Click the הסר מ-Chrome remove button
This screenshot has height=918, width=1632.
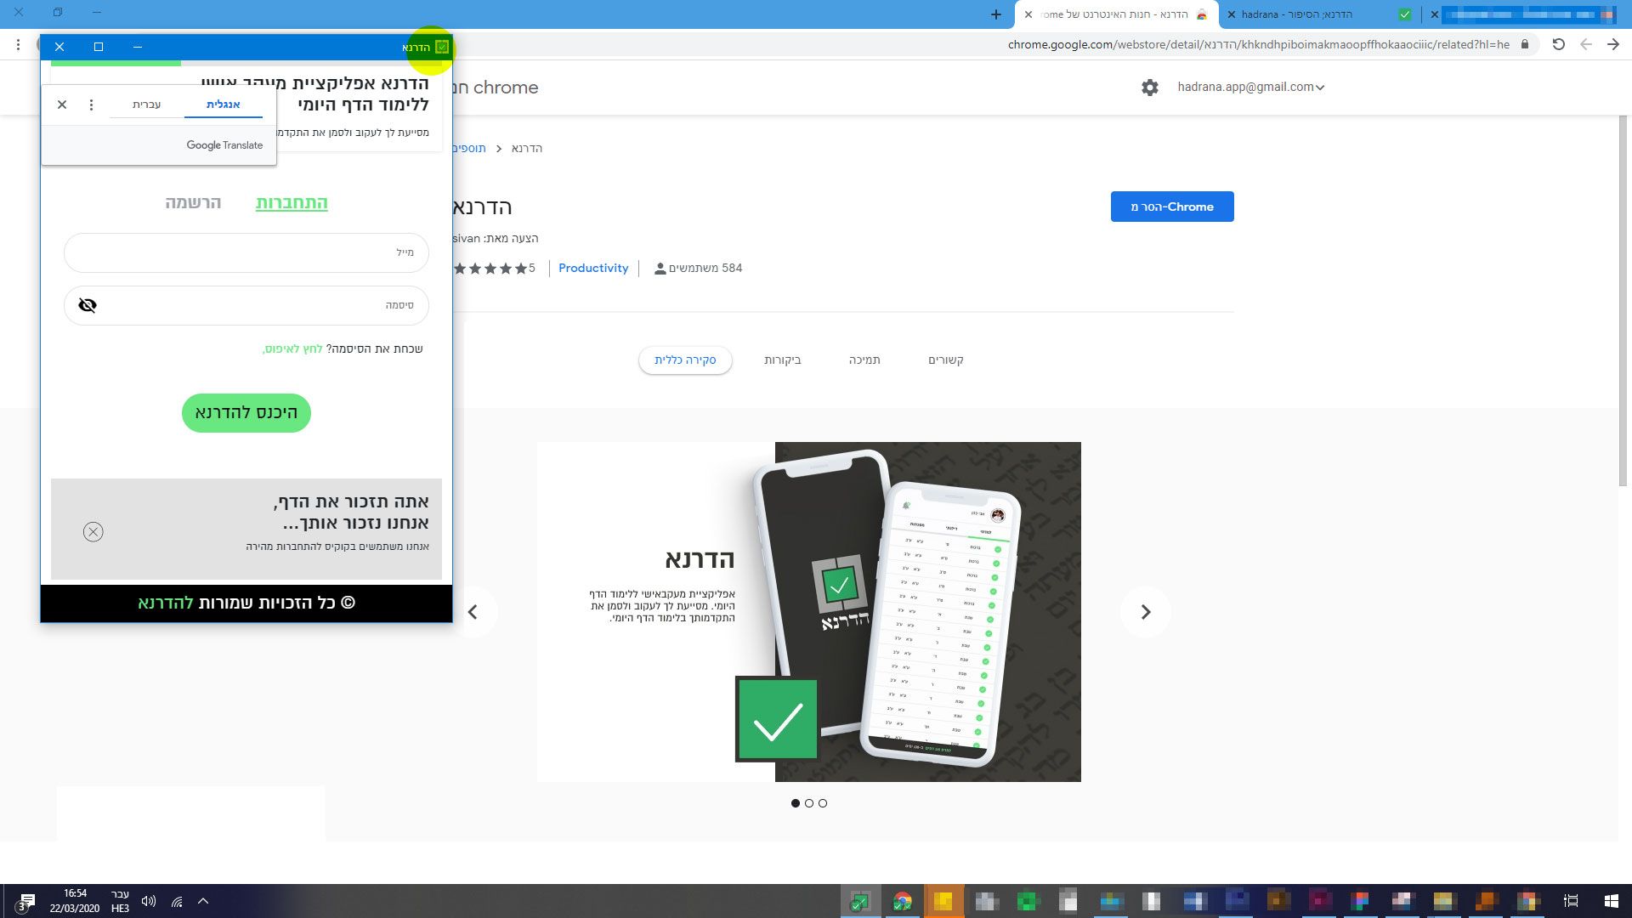(1171, 207)
